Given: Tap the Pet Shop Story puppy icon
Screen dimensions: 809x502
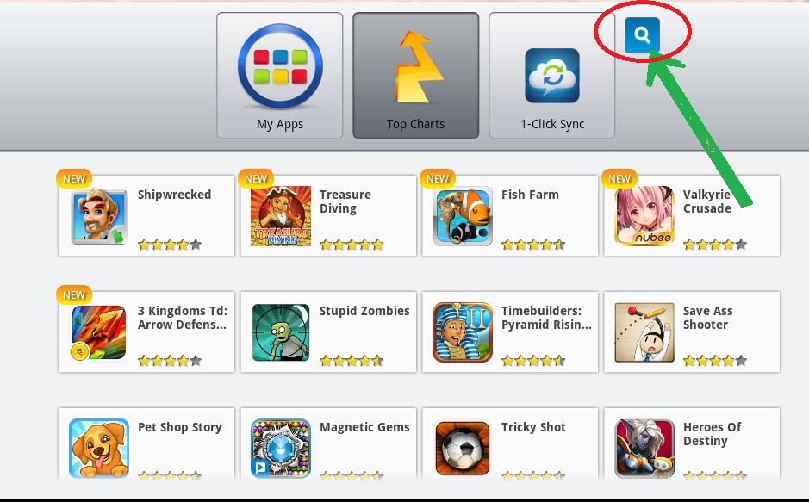Looking at the screenshot, I should tap(98, 449).
